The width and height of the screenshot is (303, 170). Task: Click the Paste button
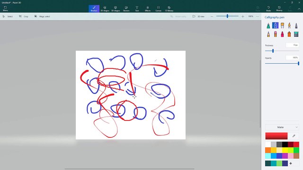click(258, 8)
